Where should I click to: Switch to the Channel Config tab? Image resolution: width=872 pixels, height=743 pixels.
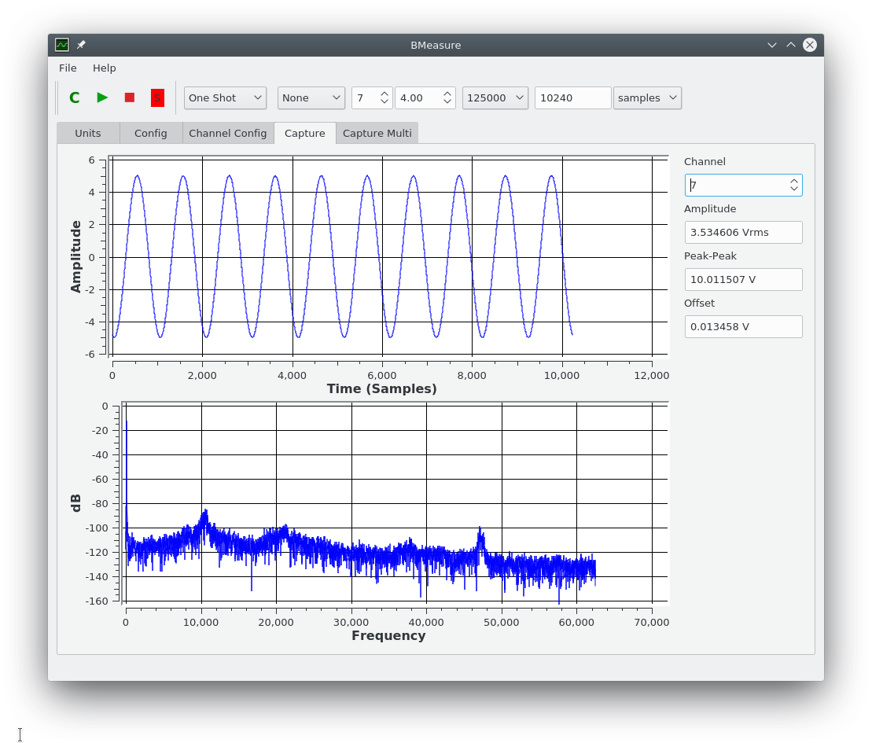click(x=228, y=133)
